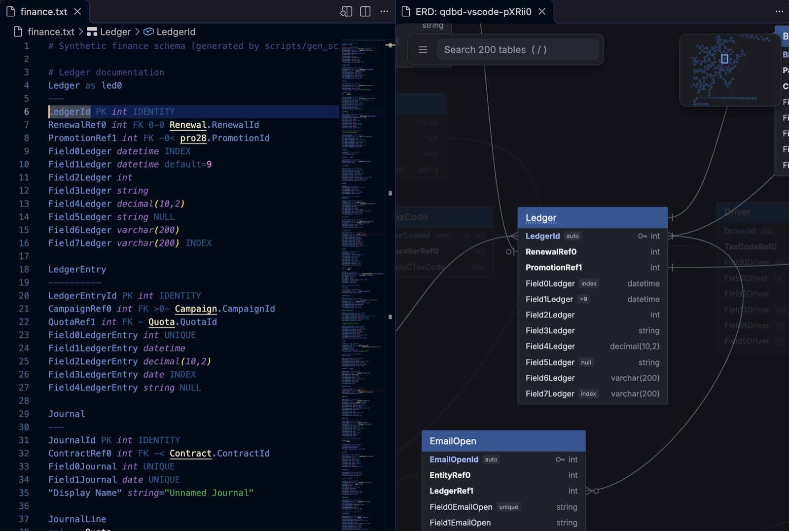Click the key icon on Ledger's LedgerId row
The height and width of the screenshot is (531, 789).
pos(642,236)
